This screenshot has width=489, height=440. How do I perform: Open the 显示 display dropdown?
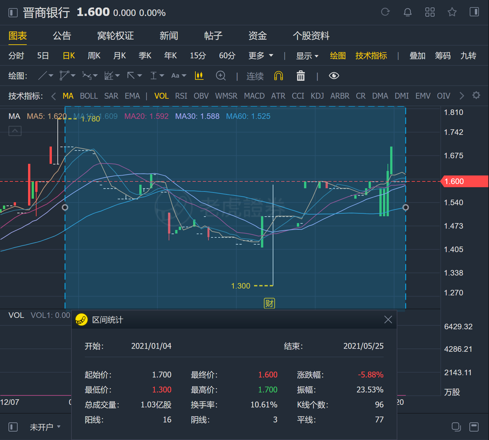pos(307,56)
